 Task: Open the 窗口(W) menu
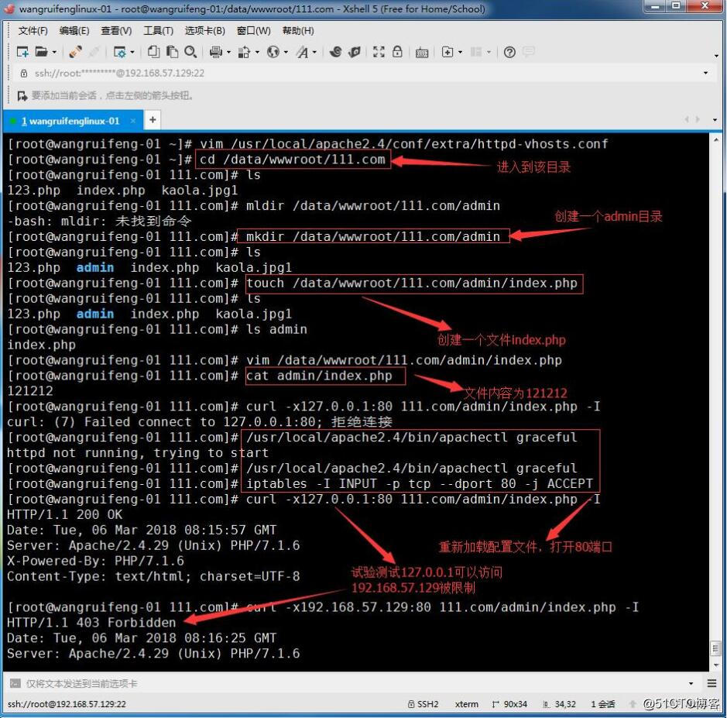pyautogui.click(x=254, y=31)
